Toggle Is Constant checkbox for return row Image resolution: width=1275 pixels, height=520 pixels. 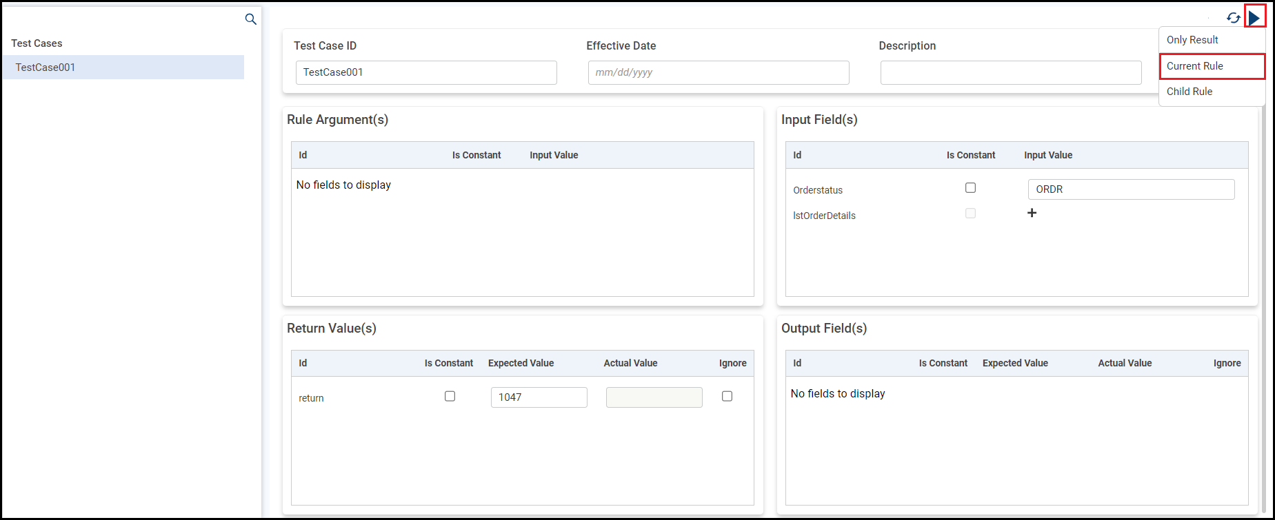pyautogui.click(x=450, y=396)
